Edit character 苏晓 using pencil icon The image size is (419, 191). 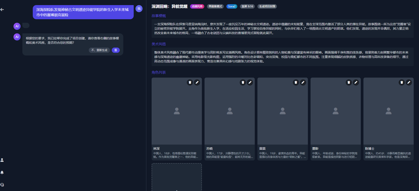[x=250, y=82]
